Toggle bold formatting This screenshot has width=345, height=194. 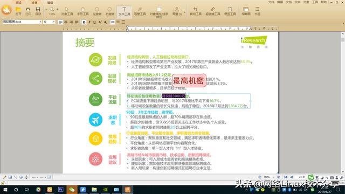coord(84,22)
